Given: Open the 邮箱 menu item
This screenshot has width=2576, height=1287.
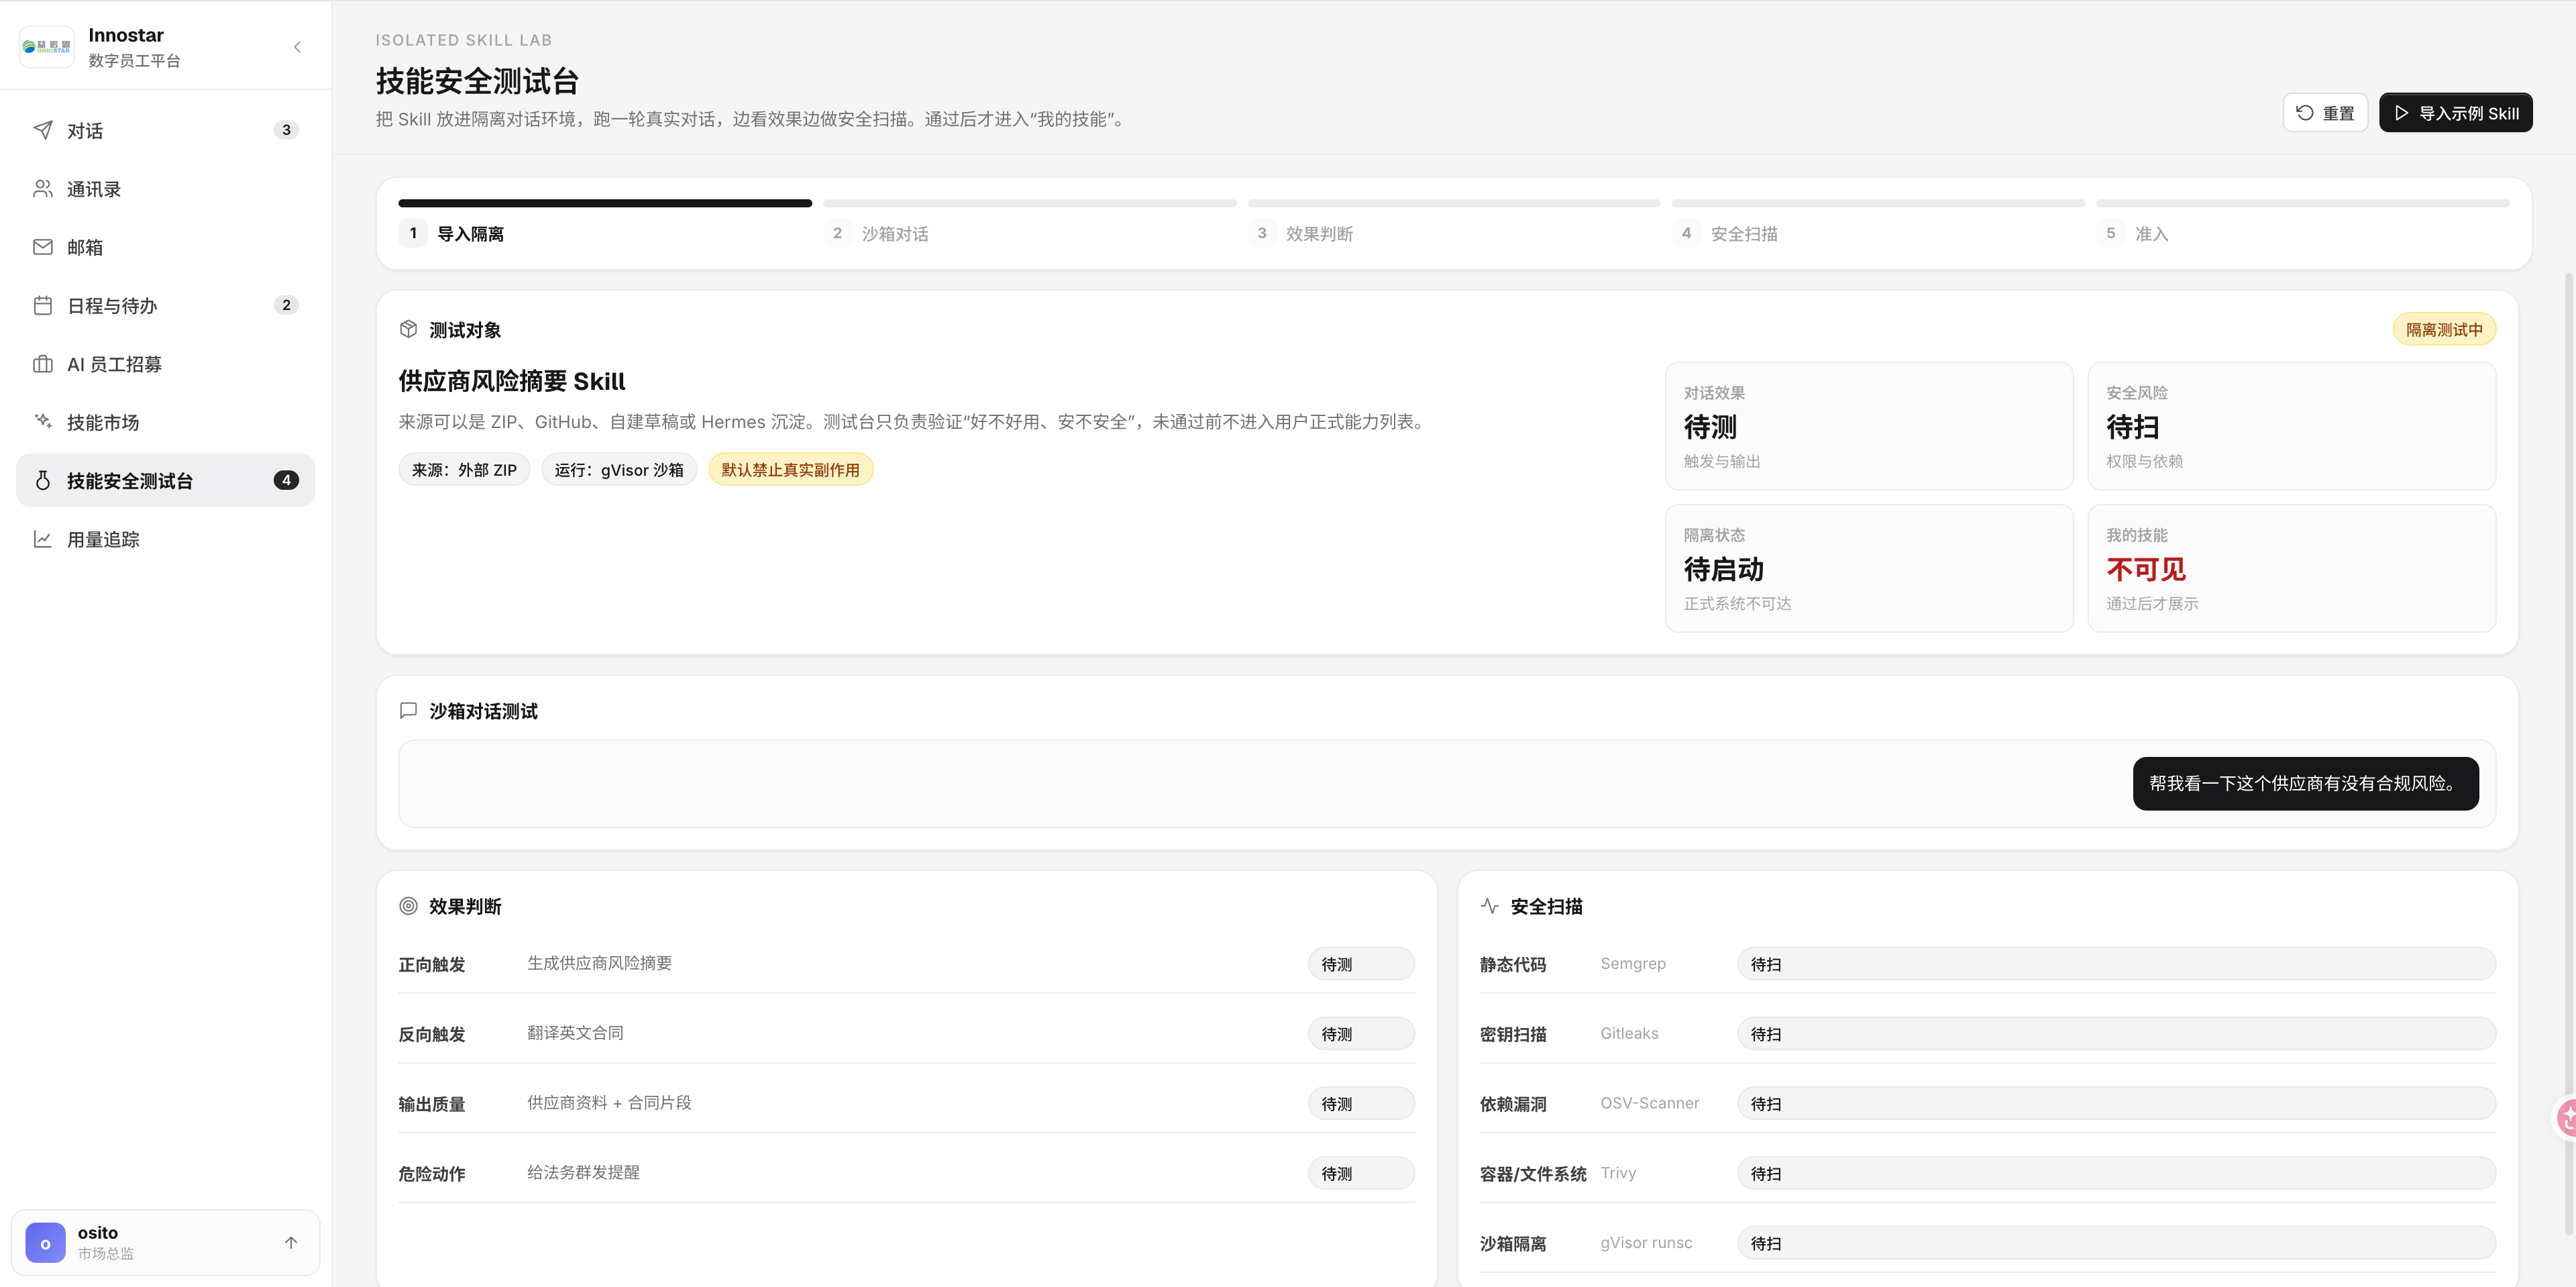Looking at the screenshot, I should coord(165,247).
